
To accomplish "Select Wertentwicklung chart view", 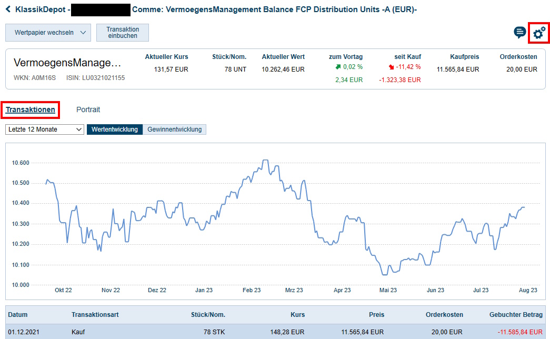I will click(x=115, y=129).
